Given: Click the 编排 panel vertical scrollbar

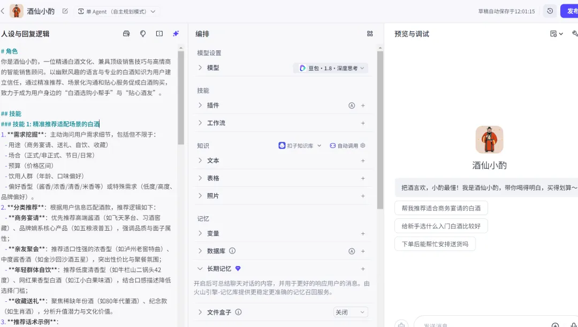Looking at the screenshot, I should click(380, 128).
